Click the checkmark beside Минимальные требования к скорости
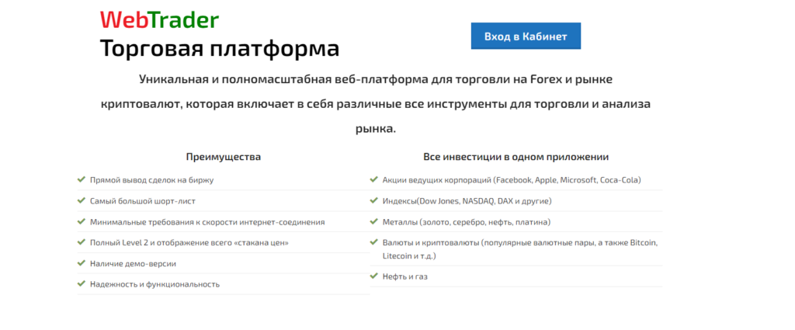795x330 pixels. click(81, 221)
